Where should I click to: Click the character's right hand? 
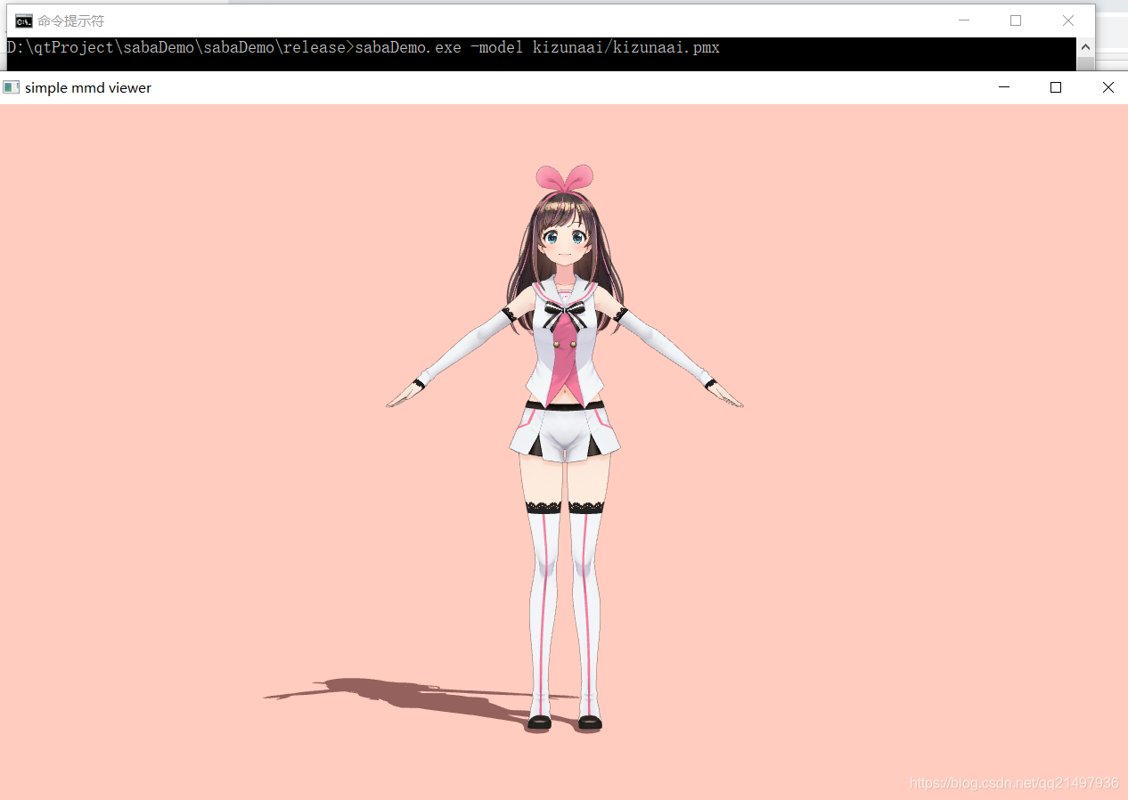405,395
